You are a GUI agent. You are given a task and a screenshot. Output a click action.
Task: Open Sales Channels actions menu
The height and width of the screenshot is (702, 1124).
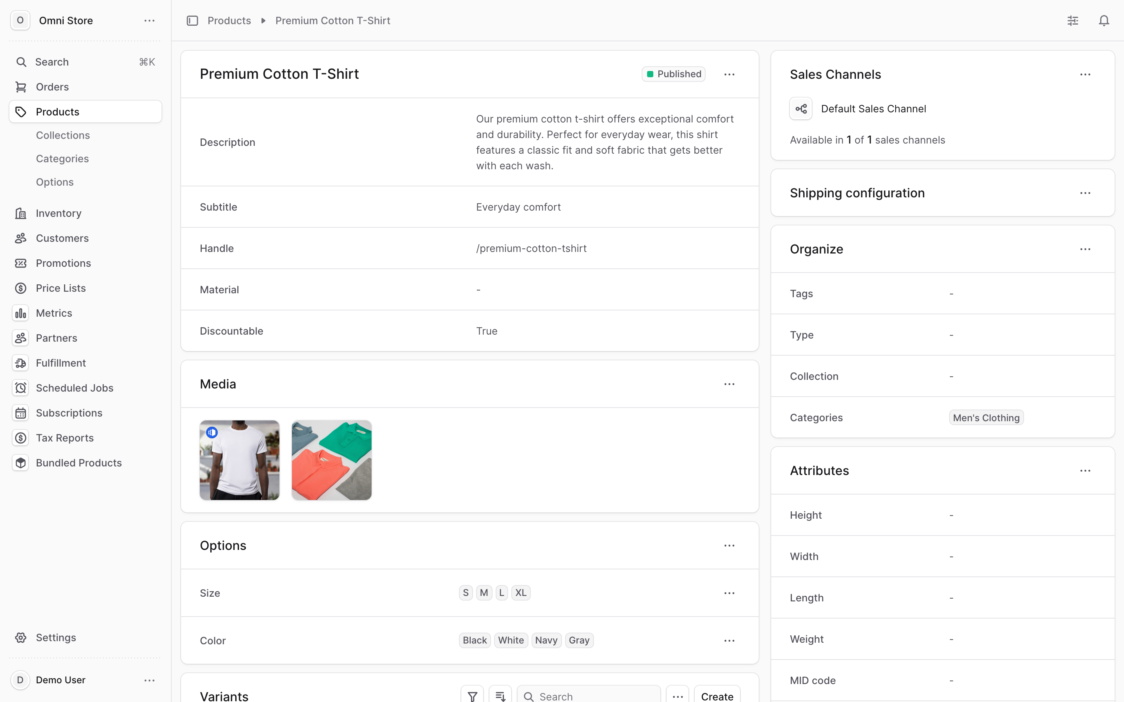[1085, 74]
